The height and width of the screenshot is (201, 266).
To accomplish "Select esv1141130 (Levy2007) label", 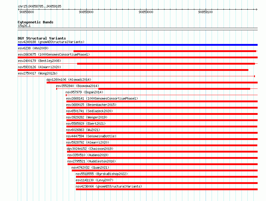I will pyautogui.click(x=94, y=180).
